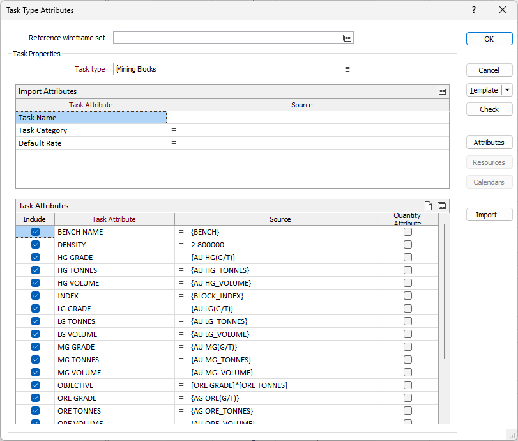Open the Attributes button

click(489, 143)
